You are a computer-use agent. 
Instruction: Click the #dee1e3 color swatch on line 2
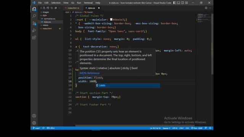coord(111,19)
